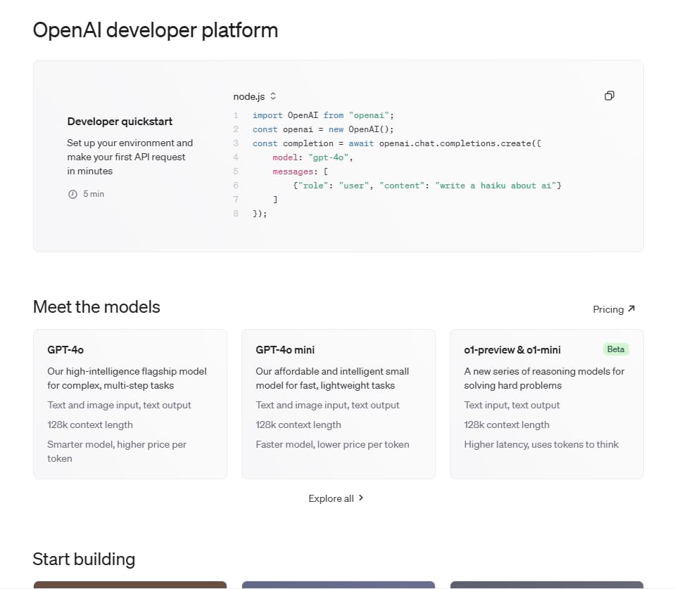Click '5 min' duration label

[x=94, y=194]
